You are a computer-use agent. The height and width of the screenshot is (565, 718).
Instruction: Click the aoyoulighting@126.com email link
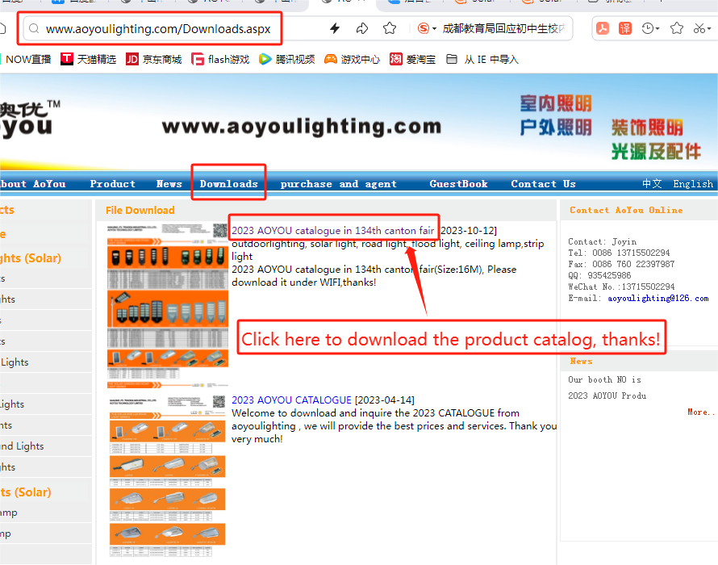pyautogui.click(x=657, y=298)
